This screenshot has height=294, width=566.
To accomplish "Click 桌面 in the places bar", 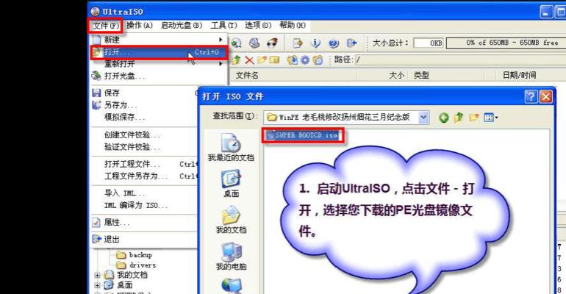I will tap(231, 184).
